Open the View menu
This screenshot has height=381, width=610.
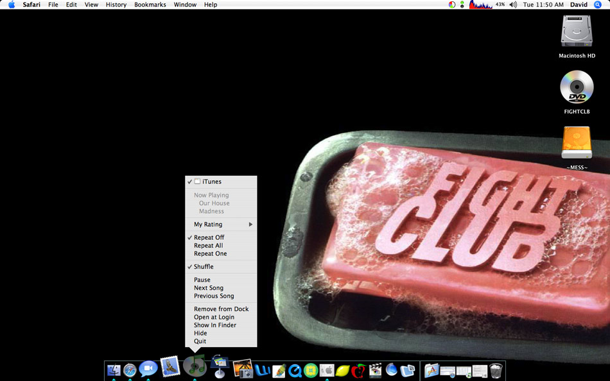pyautogui.click(x=91, y=4)
